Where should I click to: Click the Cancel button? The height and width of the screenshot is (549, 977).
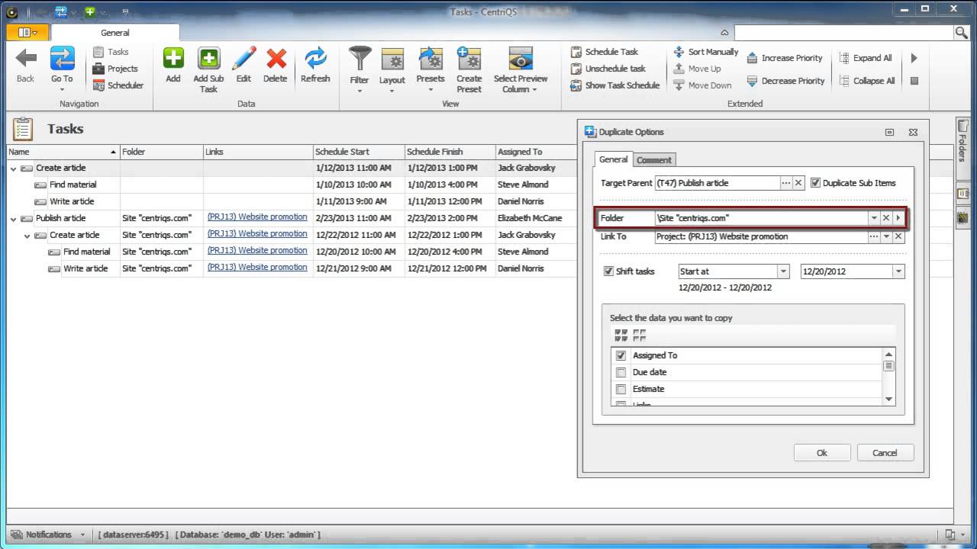(x=885, y=453)
